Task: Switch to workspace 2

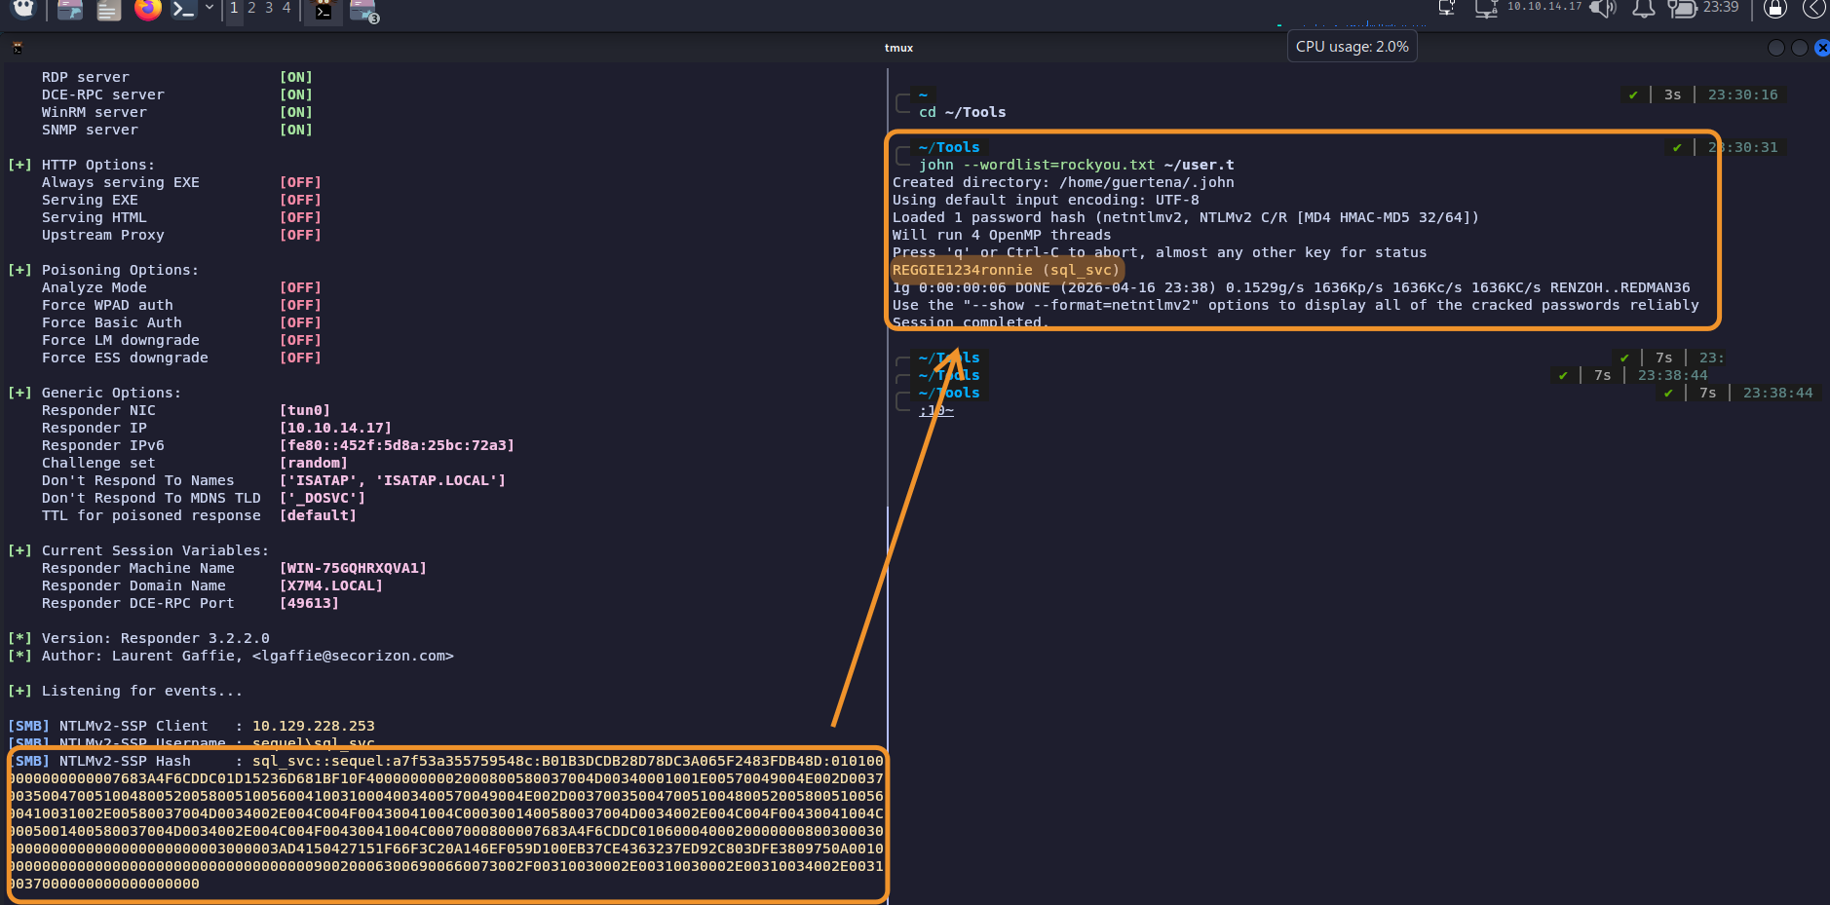Action: [x=251, y=8]
